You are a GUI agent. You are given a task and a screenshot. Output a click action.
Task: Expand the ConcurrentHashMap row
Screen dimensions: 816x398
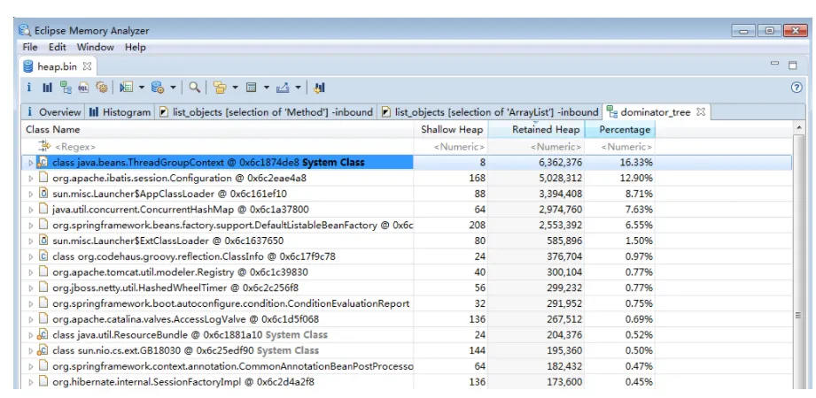[31, 210]
